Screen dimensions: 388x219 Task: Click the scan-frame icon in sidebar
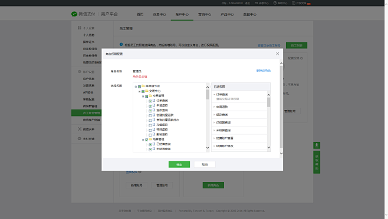(x=80, y=129)
